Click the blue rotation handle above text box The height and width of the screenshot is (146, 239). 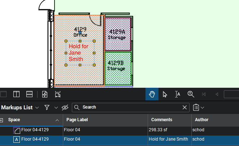coord(80,32)
